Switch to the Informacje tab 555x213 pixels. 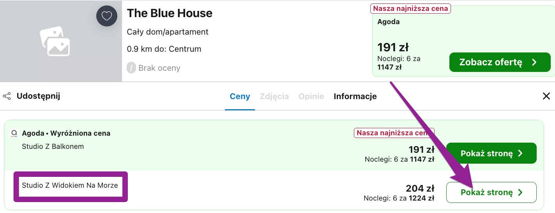pos(355,96)
